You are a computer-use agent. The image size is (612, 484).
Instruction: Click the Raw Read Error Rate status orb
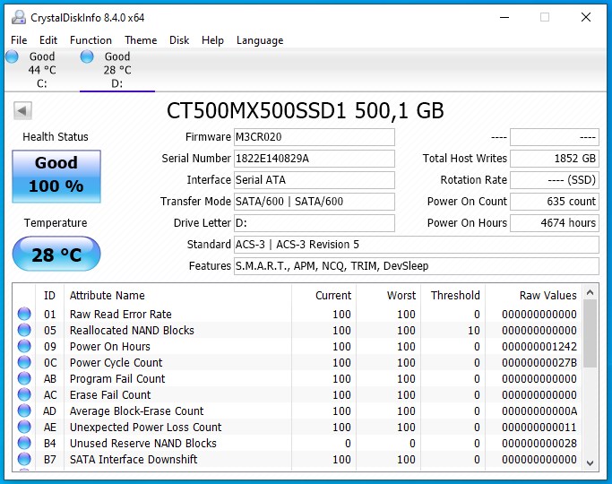pos(24,315)
